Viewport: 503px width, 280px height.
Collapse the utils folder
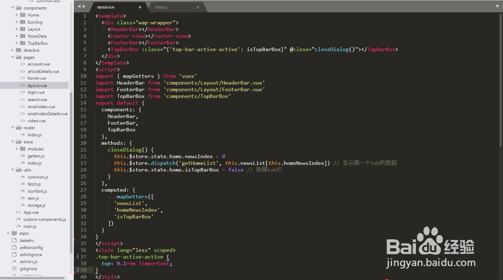13,170
